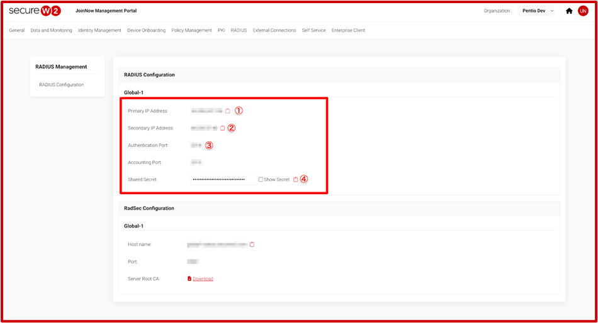Screen dimensions: 598x323
Task: Copy the RadSec Host name
Action: (x=252, y=244)
